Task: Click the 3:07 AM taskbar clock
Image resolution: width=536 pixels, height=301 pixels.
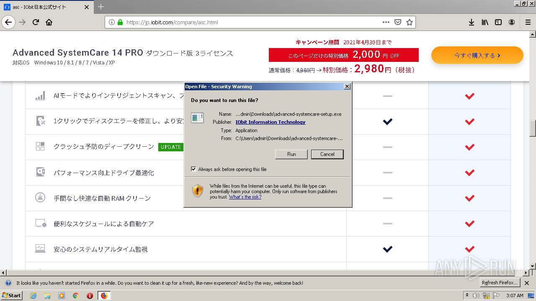Action: [x=515, y=296]
